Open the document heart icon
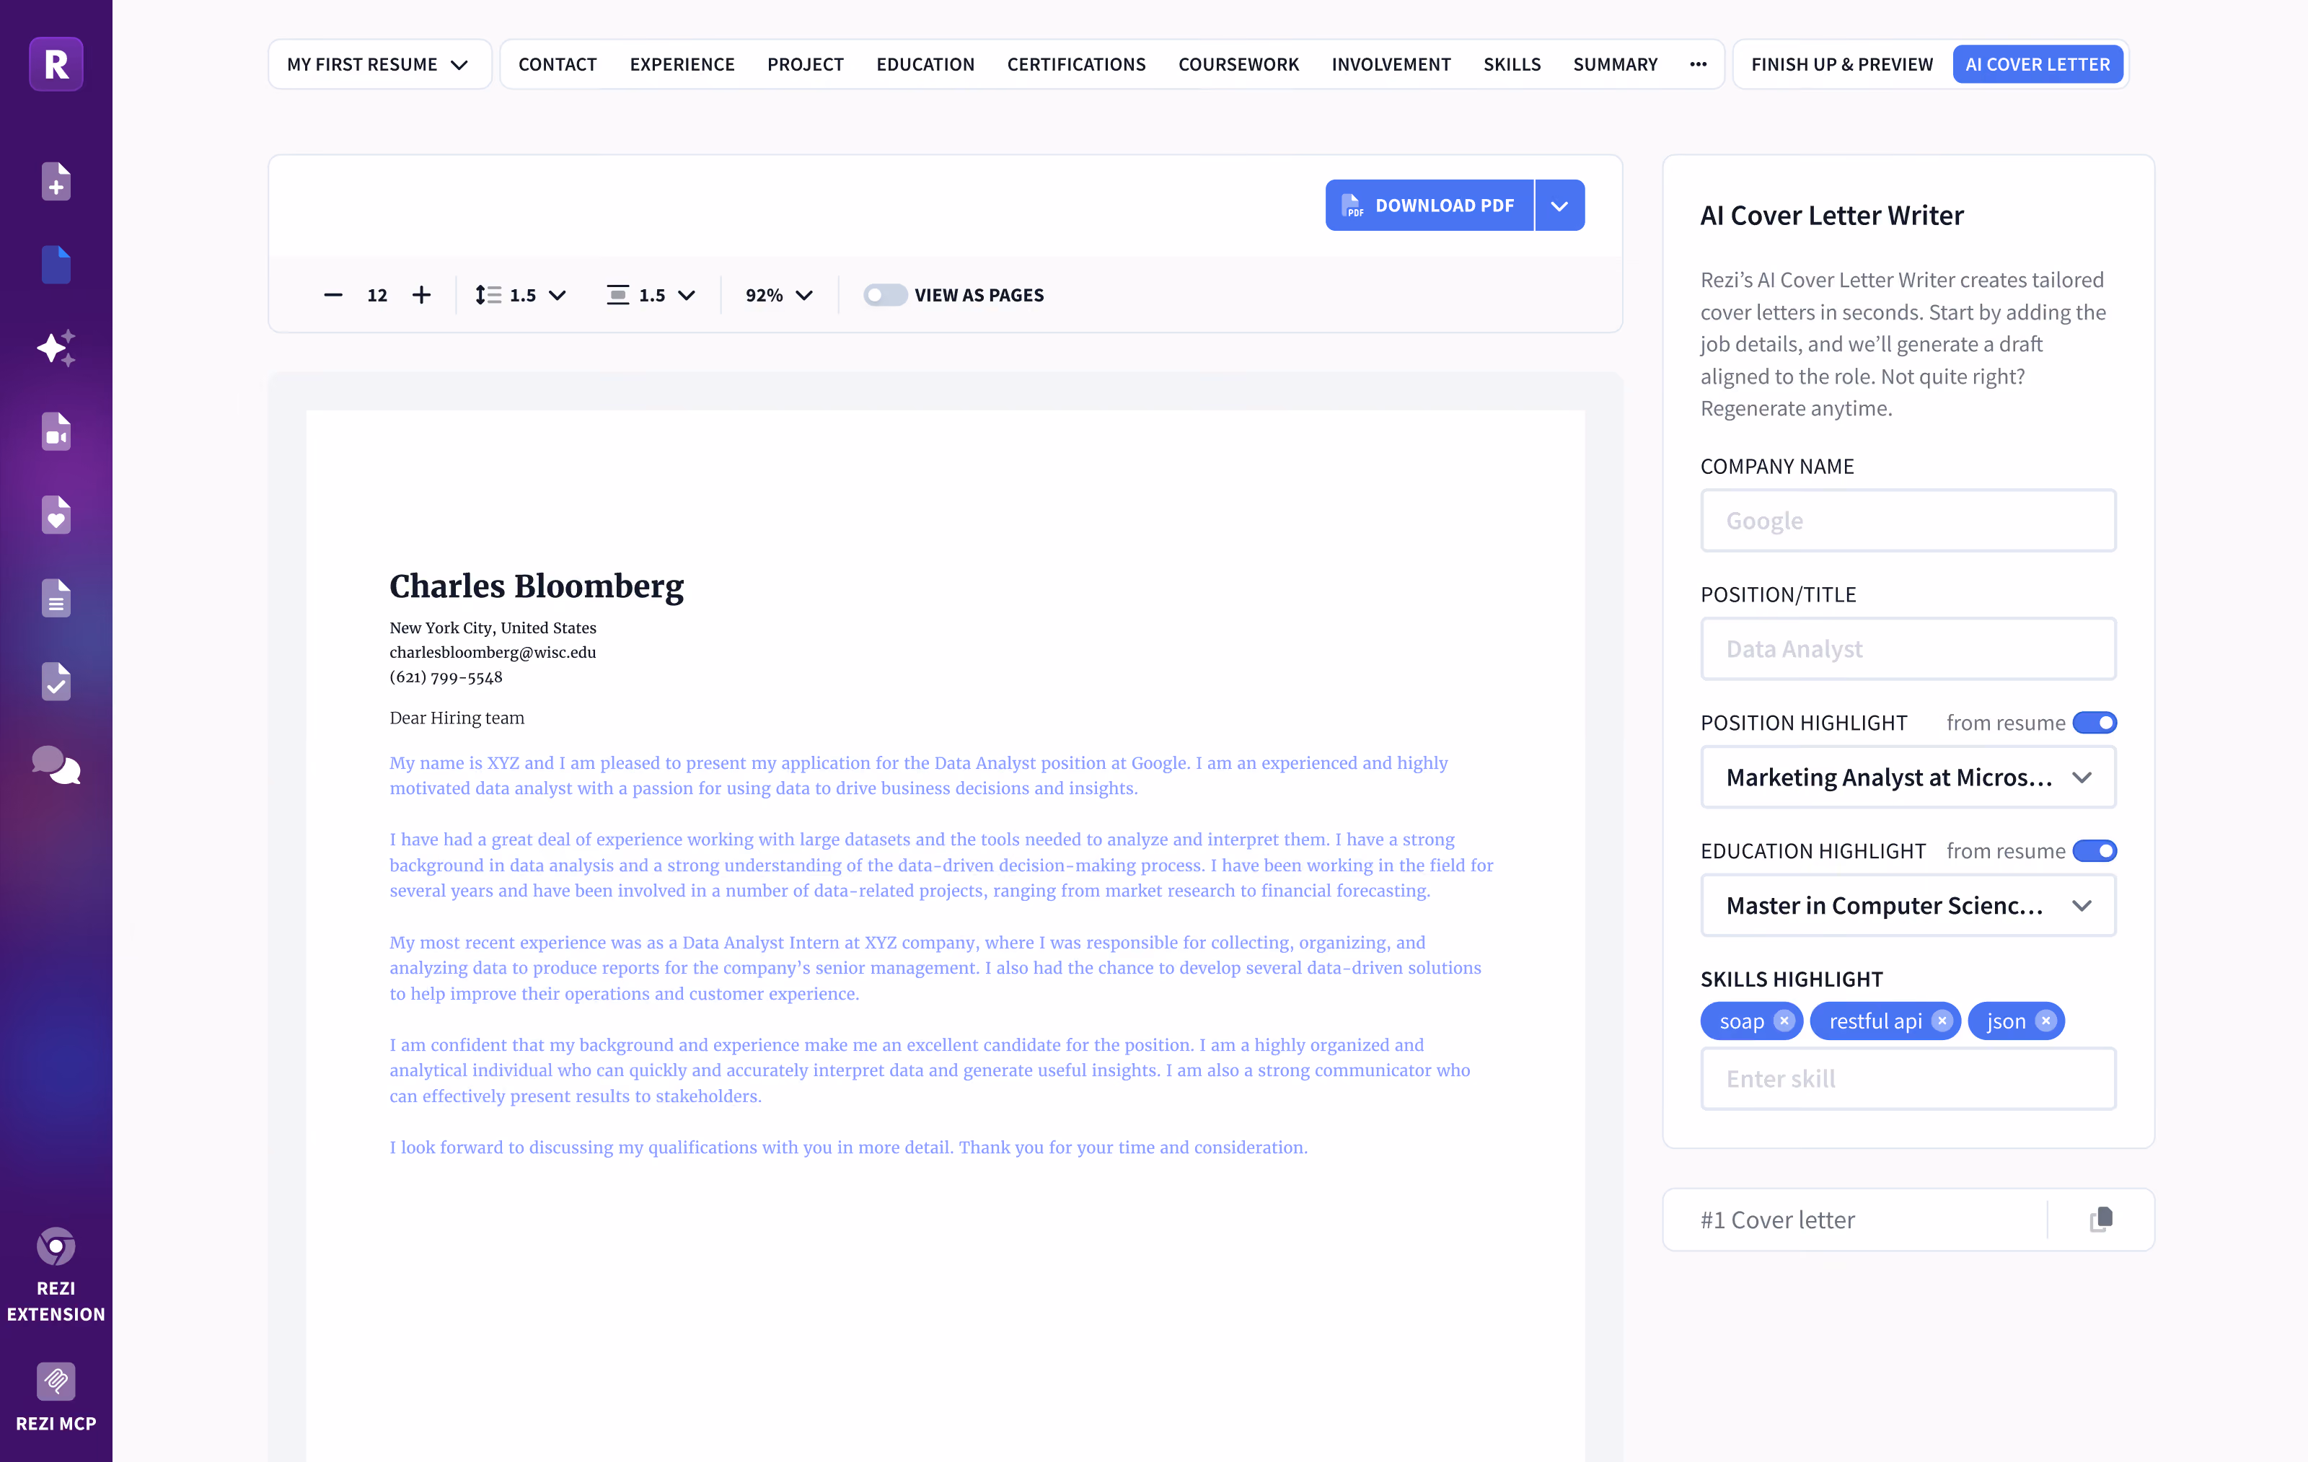Viewport: 2308px width, 1462px height. tap(56, 515)
